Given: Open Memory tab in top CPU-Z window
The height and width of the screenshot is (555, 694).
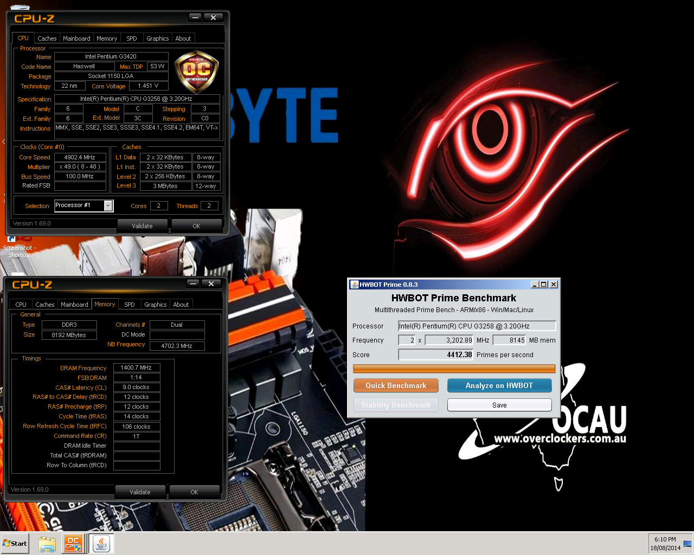Looking at the screenshot, I should [107, 38].
